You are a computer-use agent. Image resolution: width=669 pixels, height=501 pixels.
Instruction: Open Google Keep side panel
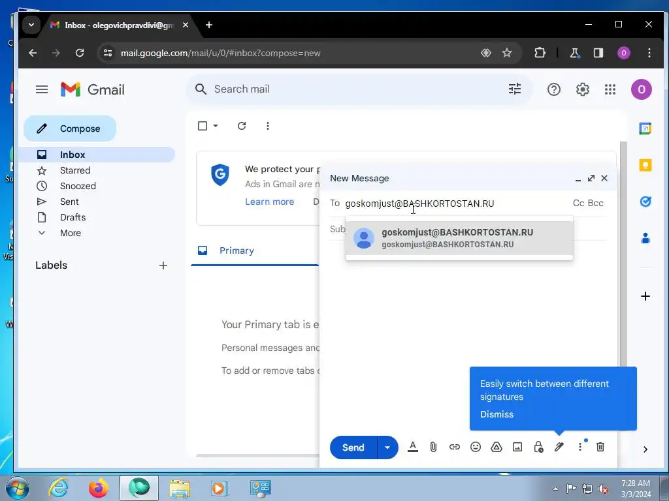(x=645, y=165)
